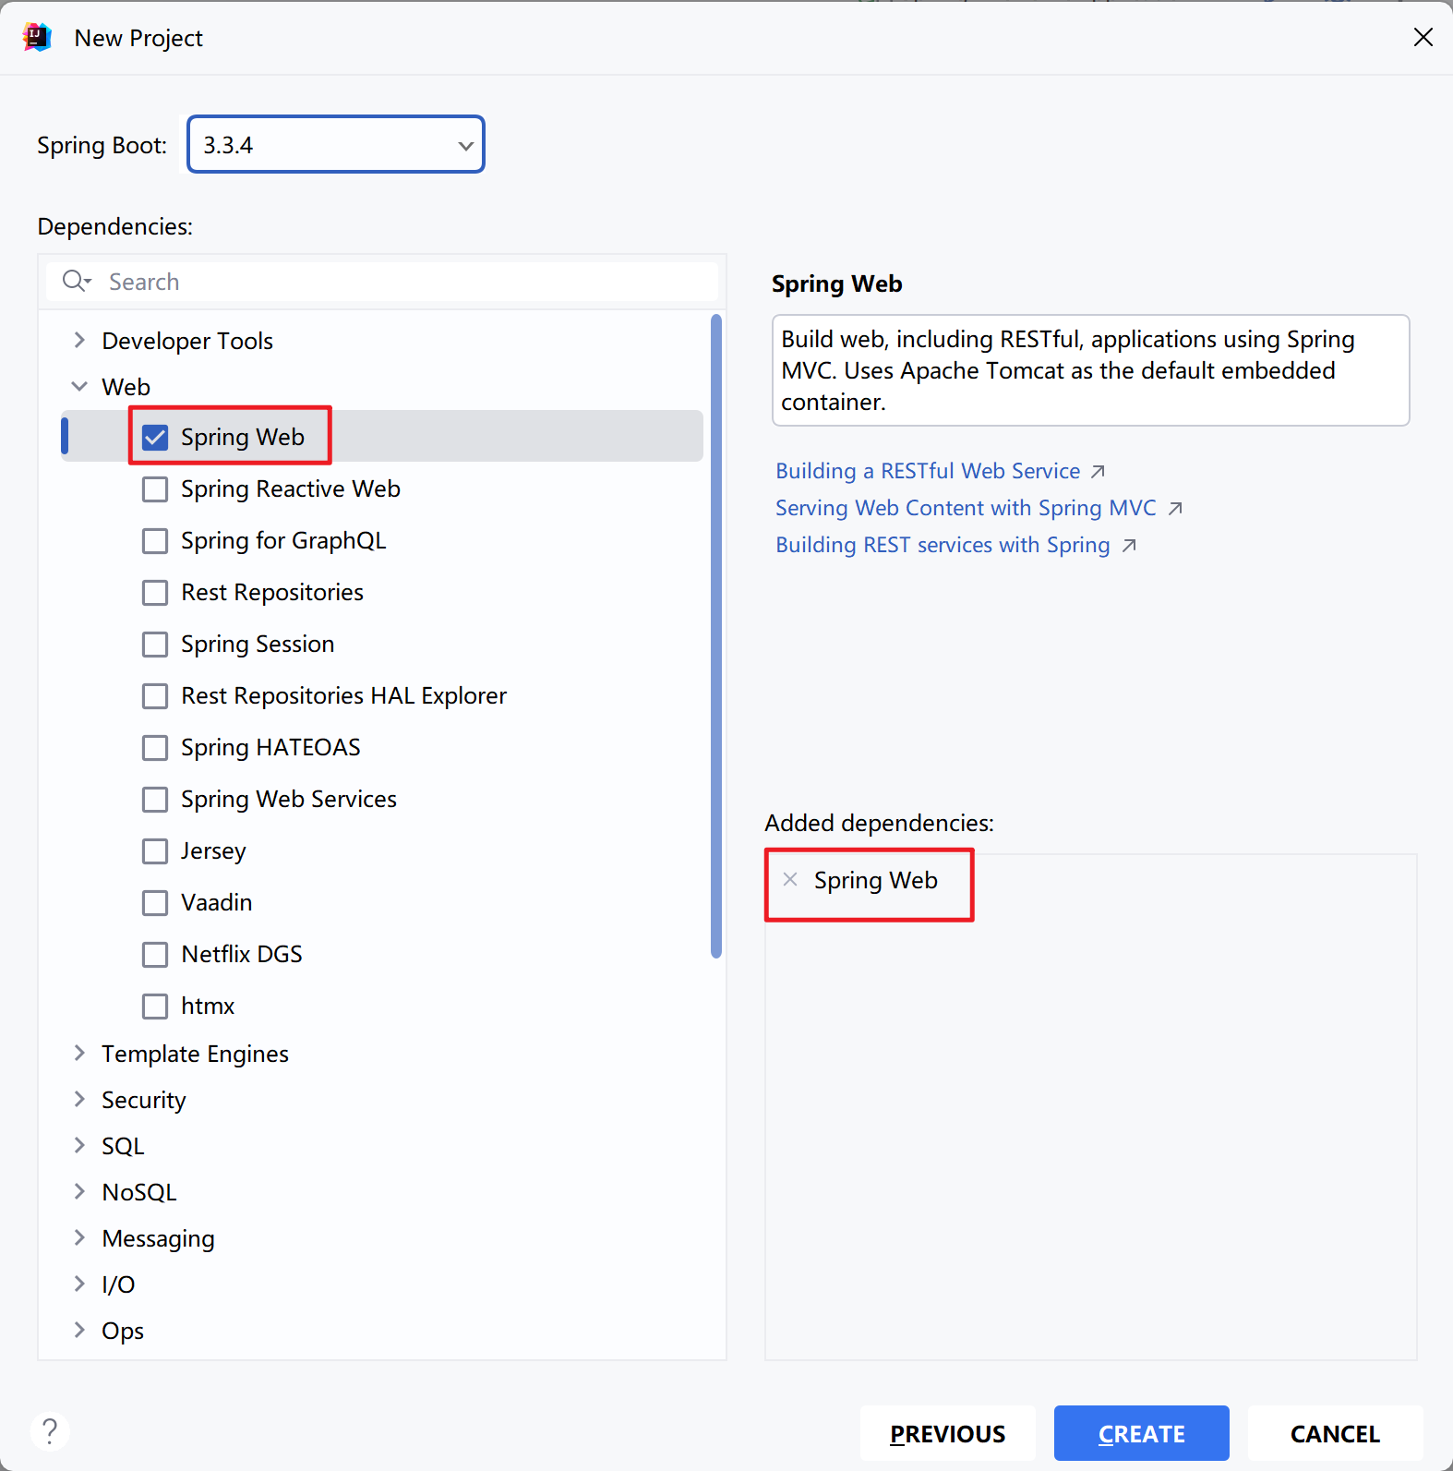This screenshot has width=1453, height=1471.
Task: Click the CREATE button
Action: pyautogui.click(x=1141, y=1433)
